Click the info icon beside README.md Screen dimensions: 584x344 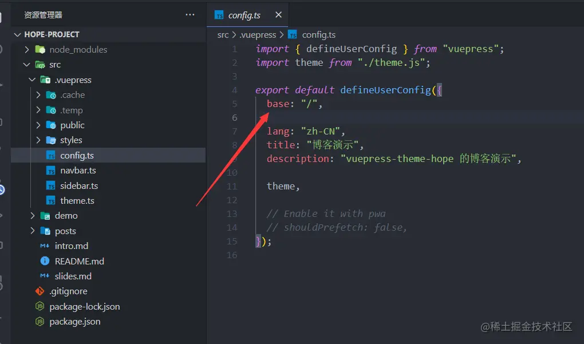click(x=45, y=261)
